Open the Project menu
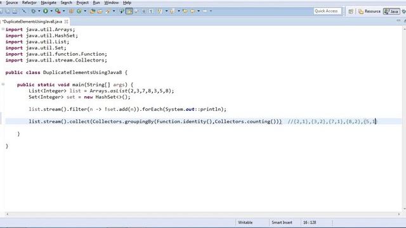Image resolution: width=406 pixels, height=228 pixels. (82, 3)
